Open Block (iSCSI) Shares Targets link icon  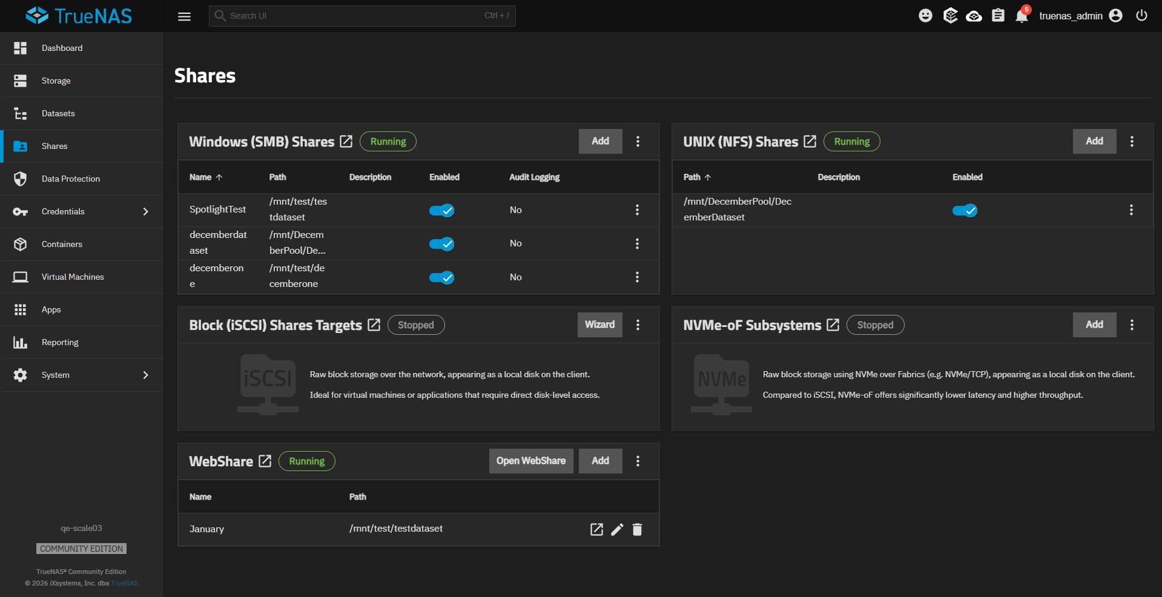point(374,325)
